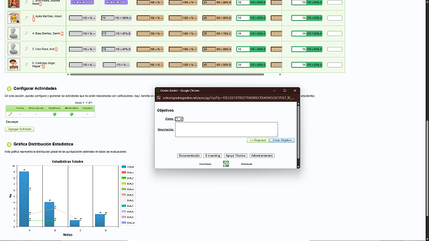The image size is (429, 241).
Task: Open the avatar placeholder of Báez Benítez, Derrik
Action: point(13,33)
